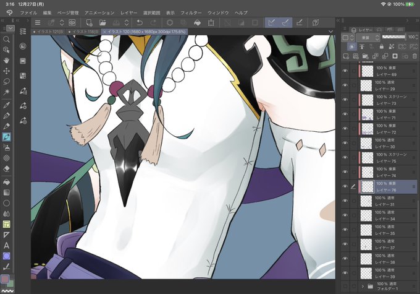Toggle the lock layer icon

pos(382,46)
